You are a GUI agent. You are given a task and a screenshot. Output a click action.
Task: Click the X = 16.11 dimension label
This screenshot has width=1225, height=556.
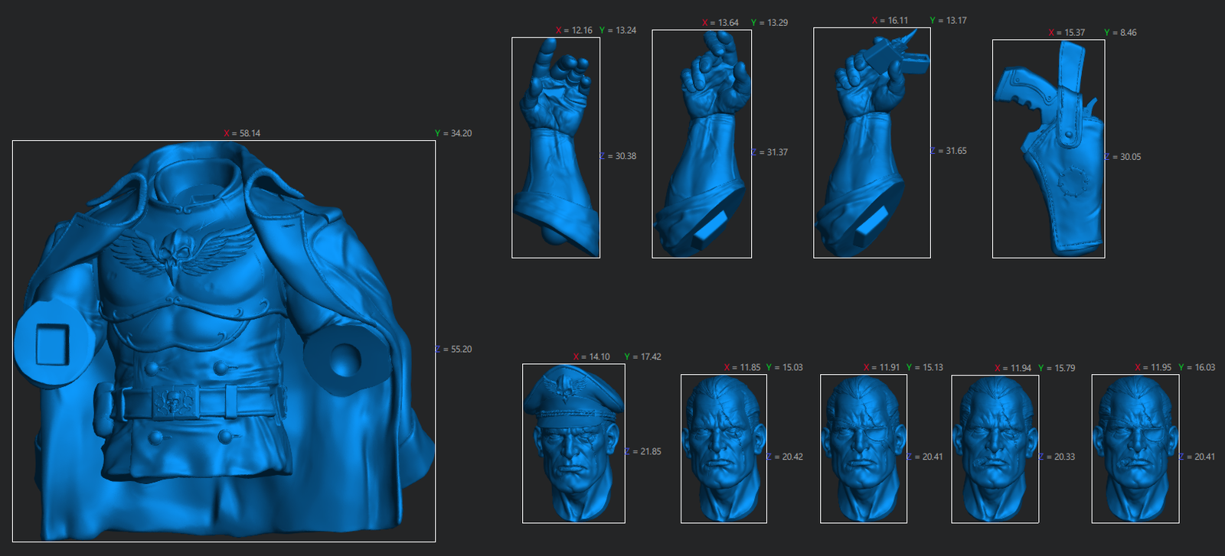coord(890,21)
